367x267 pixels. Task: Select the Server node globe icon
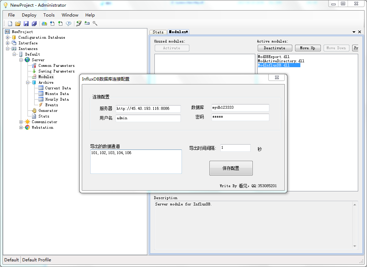[x=27, y=60]
